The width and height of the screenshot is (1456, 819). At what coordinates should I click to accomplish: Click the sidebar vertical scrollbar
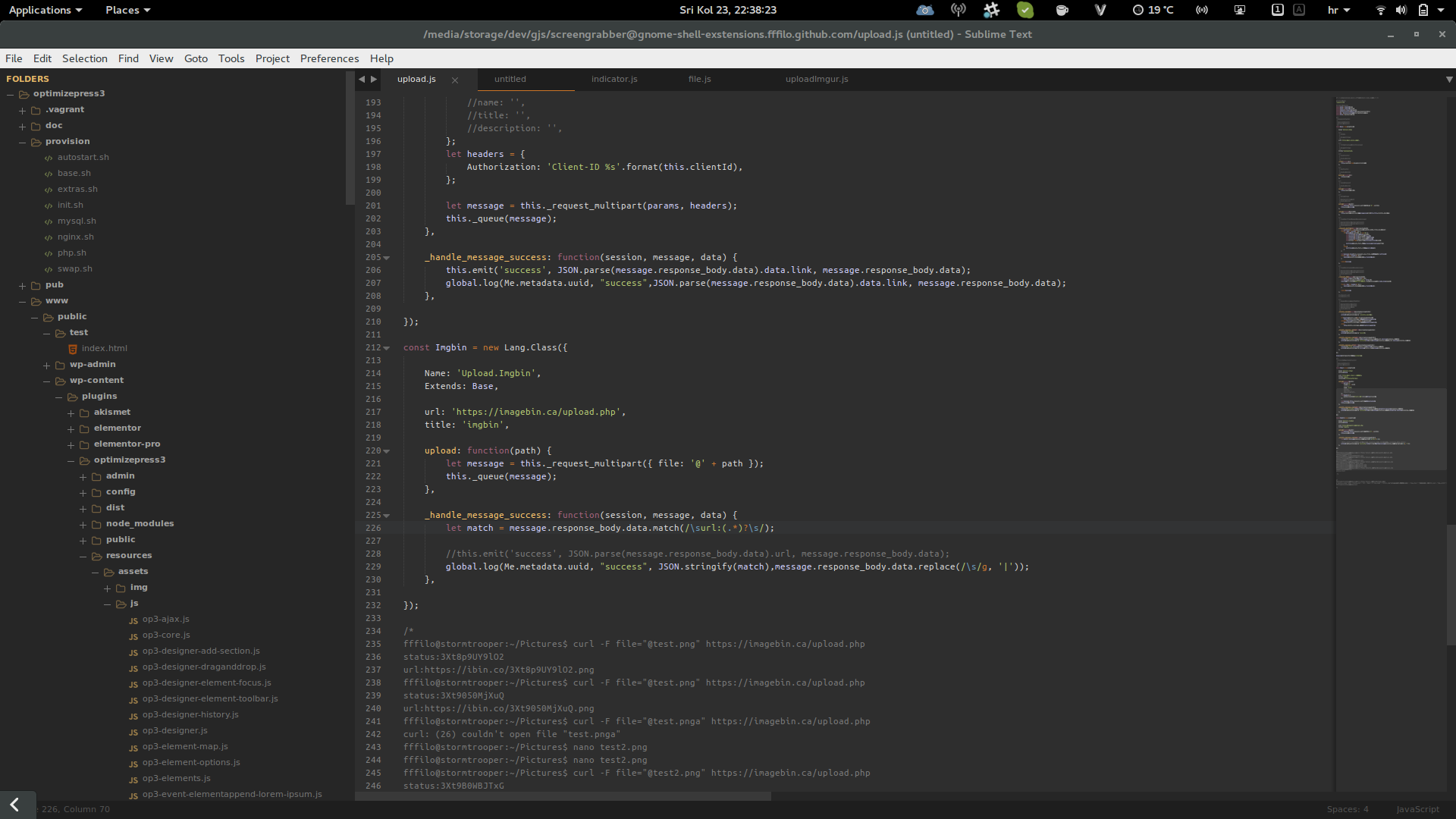click(x=350, y=138)
